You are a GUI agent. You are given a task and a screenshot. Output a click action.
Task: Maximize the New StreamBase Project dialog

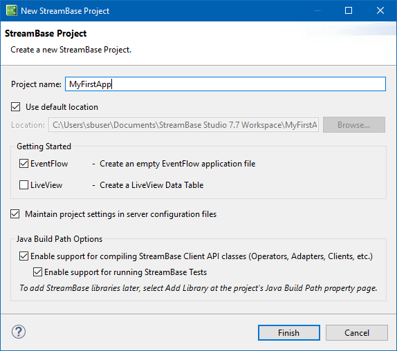(349, 10)
